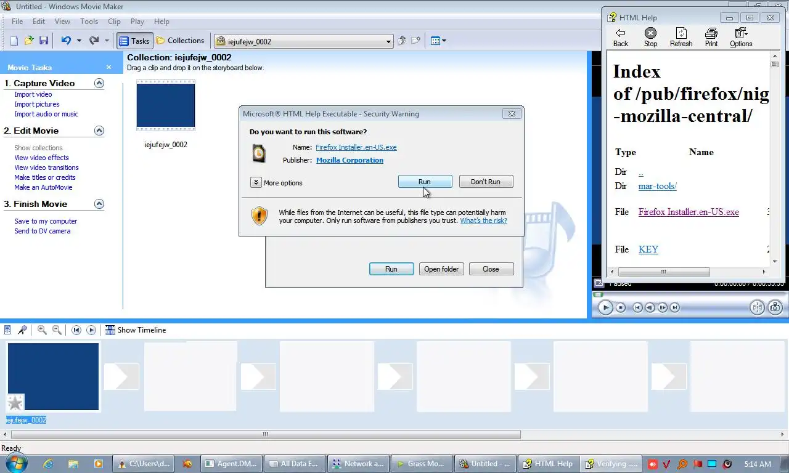This screenshot has height=473, width=789.
Task: Open the Edit menu
Action: 39,22
